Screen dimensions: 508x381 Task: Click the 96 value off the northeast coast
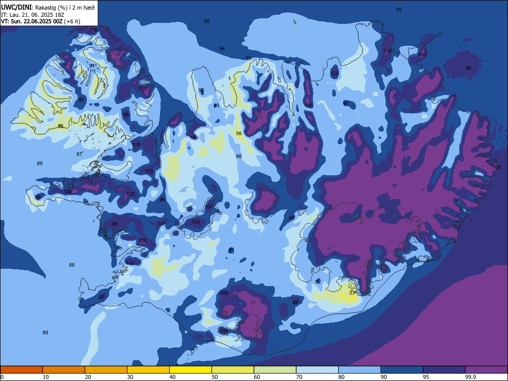pyautogui.click(x=468, y=68)
